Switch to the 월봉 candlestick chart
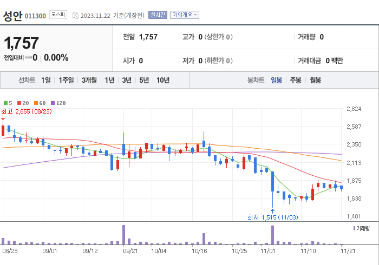Viewport: 379px width, 265px height. pyautogui.click(x=316, y=80)
